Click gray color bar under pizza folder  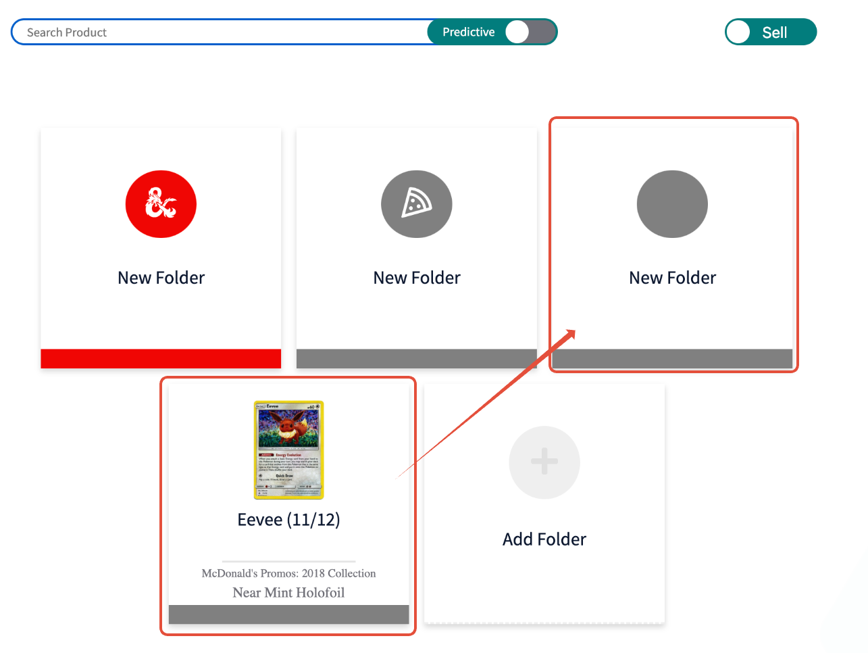coord(416,359)
